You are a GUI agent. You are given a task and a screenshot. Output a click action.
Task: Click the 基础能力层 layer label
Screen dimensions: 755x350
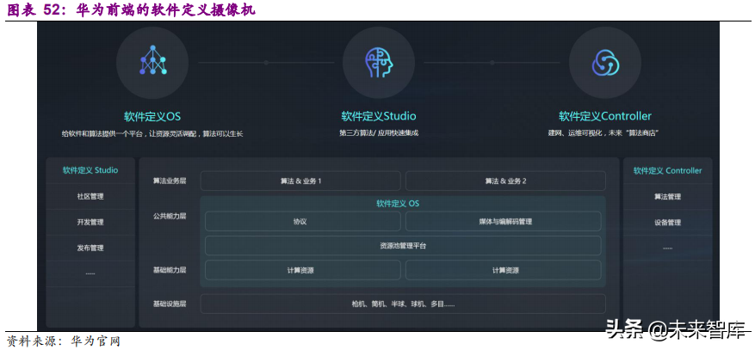tap(170, 270)
